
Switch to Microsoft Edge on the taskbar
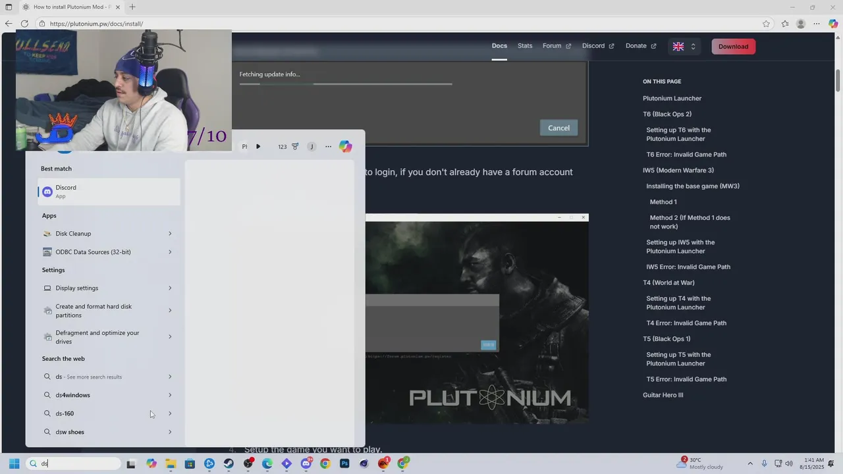click(x=267, y=463)
